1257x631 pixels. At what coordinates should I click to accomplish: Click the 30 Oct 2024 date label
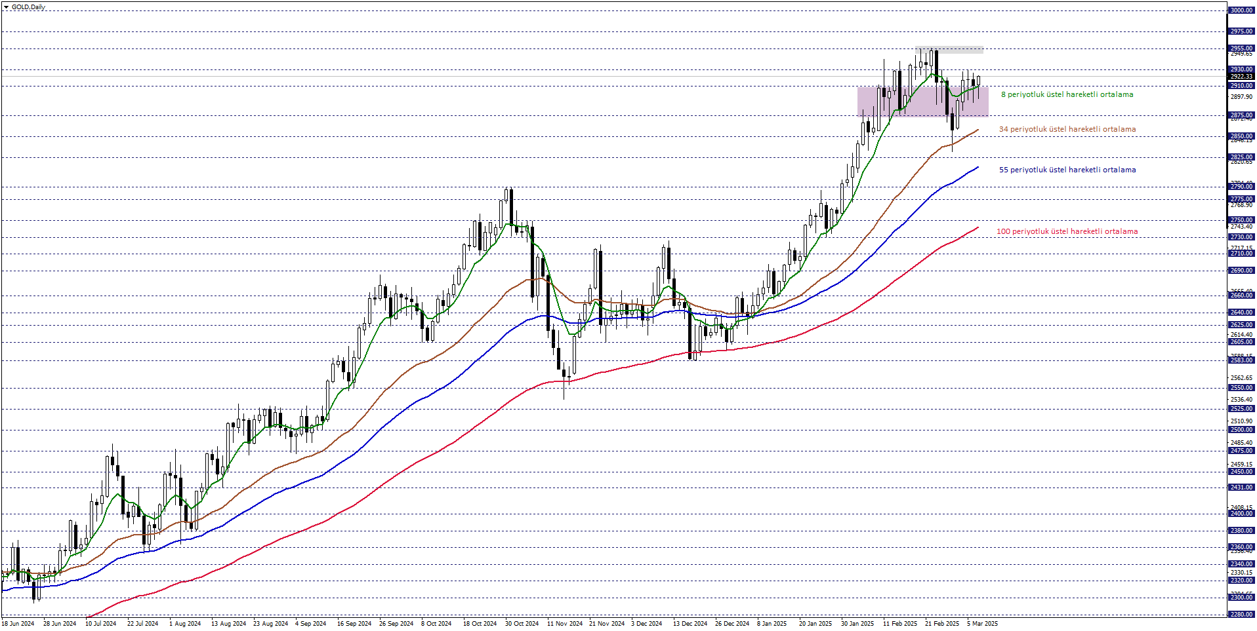522,624
